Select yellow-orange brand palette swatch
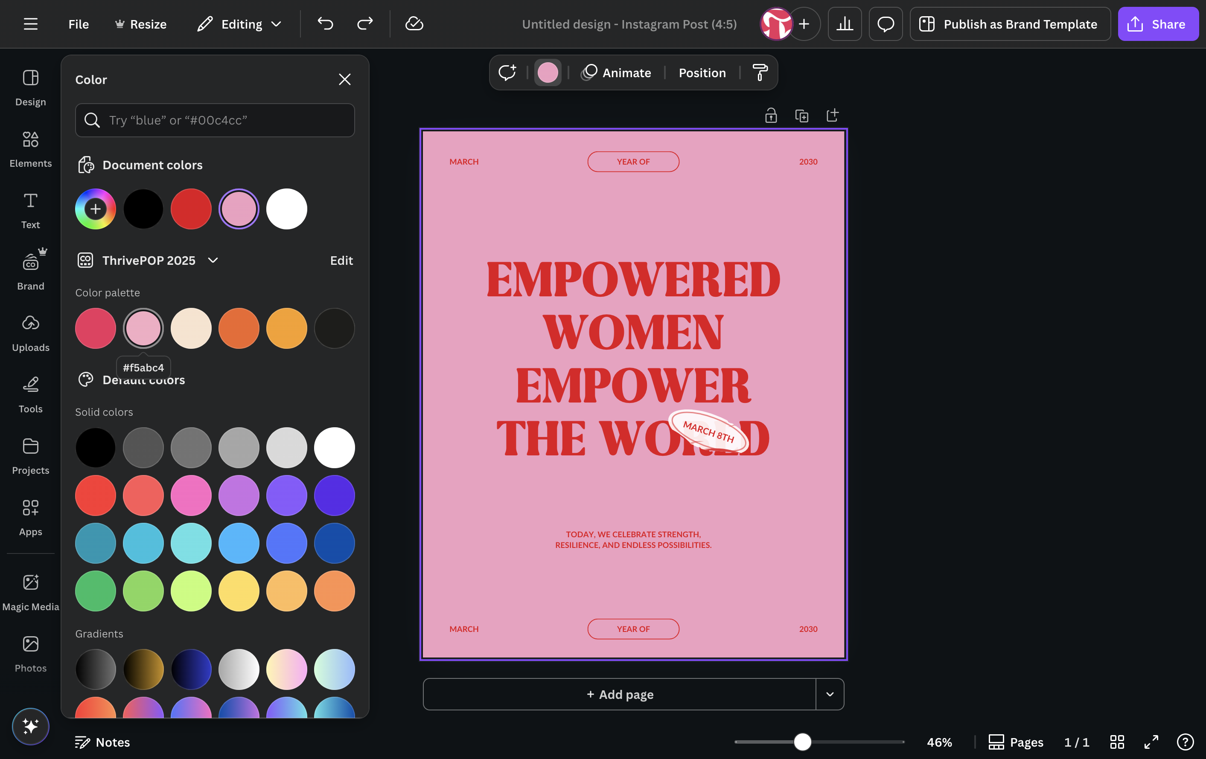Viewport: 1206px width, 759px height. coord(286,328)
